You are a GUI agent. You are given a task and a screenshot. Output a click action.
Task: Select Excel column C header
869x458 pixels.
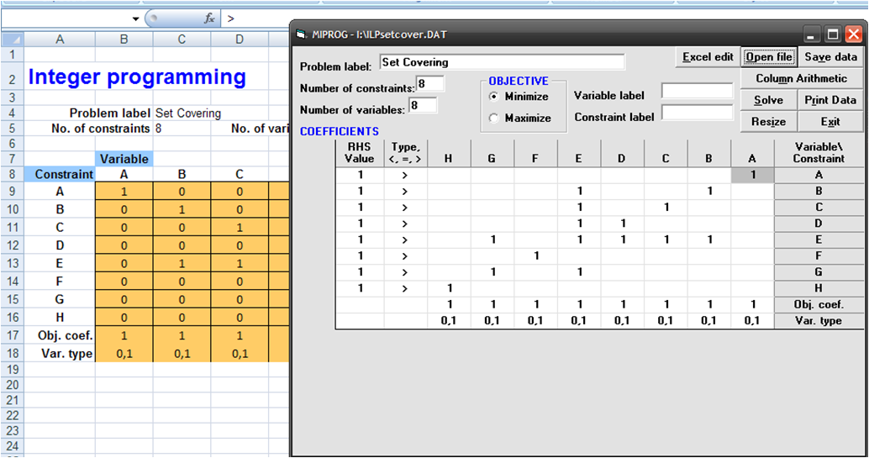point(182,39)
